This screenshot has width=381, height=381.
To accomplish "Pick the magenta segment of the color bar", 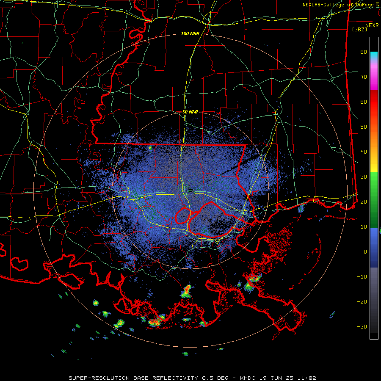I will [374, 83].
